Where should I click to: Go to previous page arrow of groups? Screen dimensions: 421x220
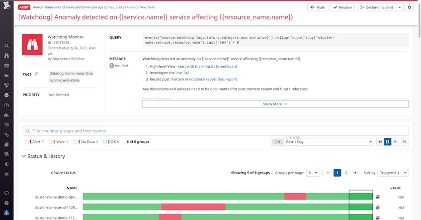coord(328,173)
